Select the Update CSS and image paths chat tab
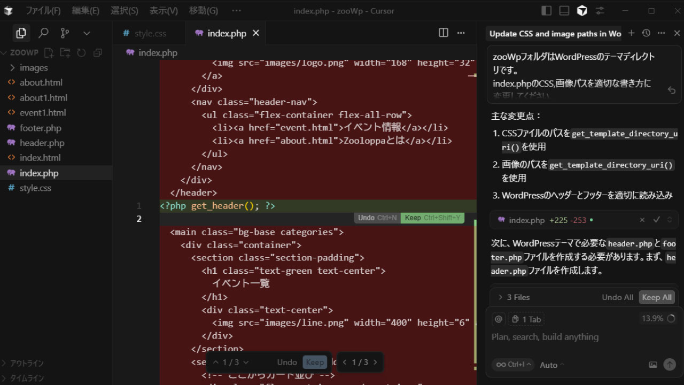The image size is (684, 385). point(555,34)
